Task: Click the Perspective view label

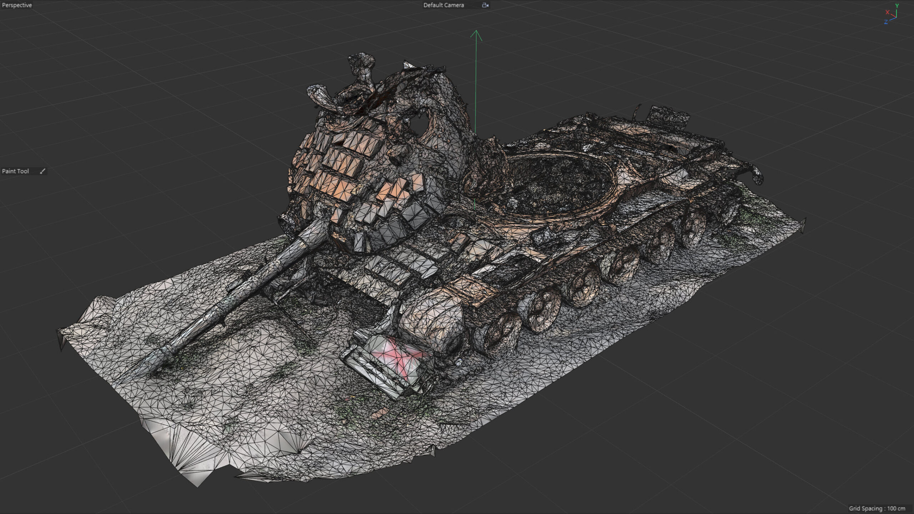Action: [17, 5]
